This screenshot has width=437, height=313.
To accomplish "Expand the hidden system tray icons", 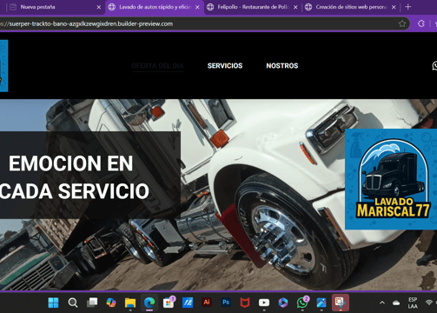I will 382,303.
